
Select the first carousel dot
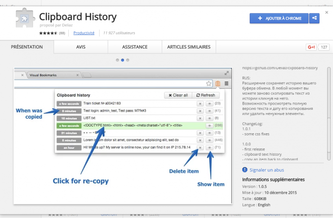coord(117,60)
